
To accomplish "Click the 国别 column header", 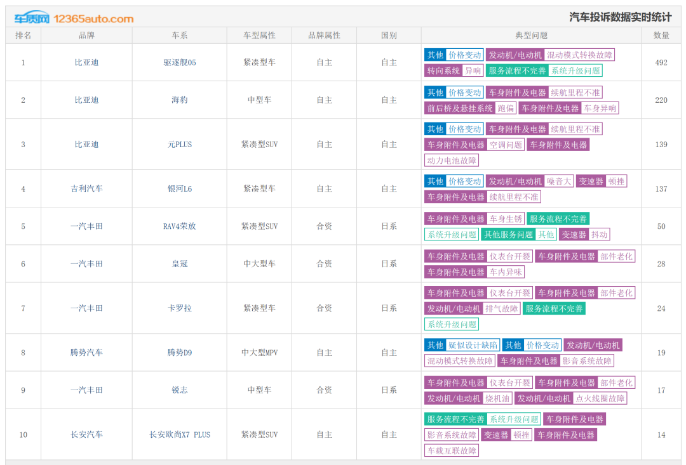I will 389,36.
